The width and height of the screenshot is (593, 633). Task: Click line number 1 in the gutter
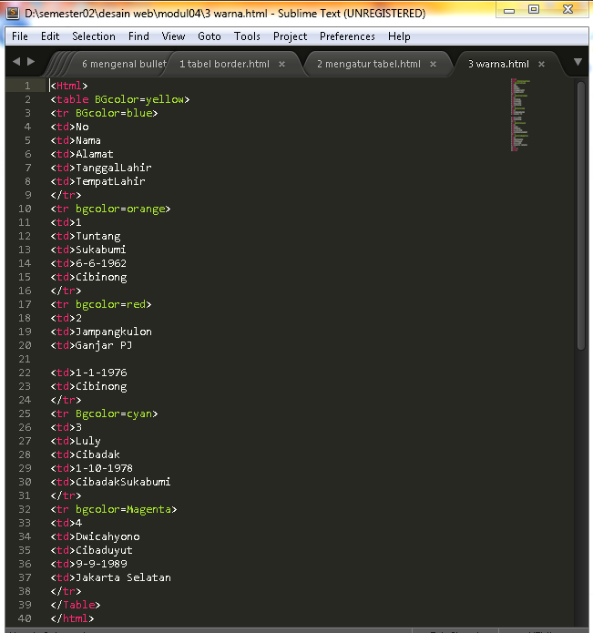pos(27,86)
